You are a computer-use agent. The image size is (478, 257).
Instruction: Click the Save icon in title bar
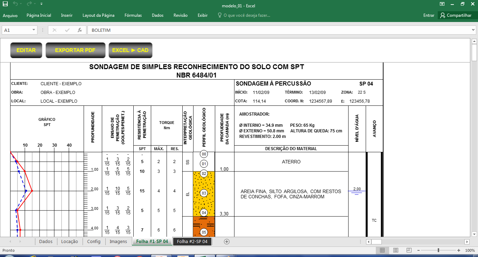(5, 4)
